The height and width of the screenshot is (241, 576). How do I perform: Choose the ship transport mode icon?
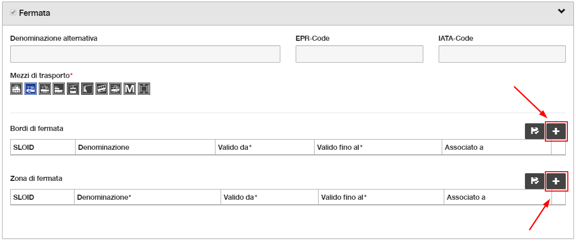coord(59,89)
